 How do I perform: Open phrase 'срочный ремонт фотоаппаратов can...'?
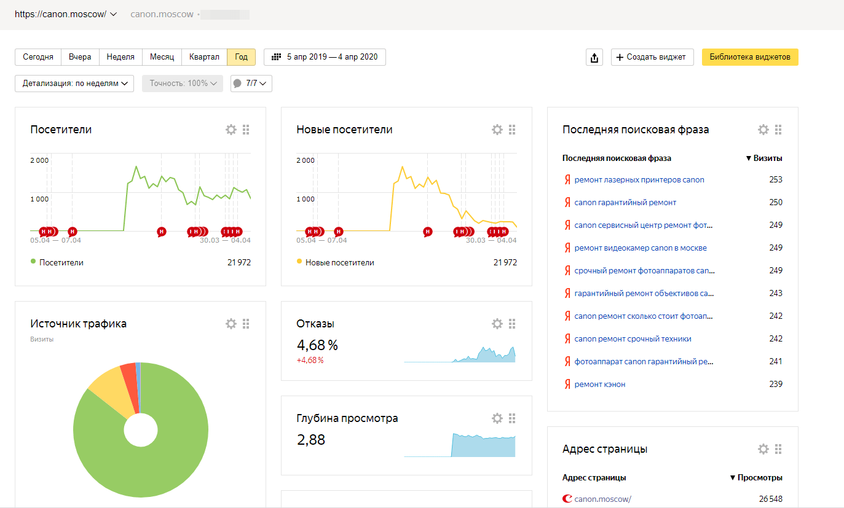[x=644, y=271]
